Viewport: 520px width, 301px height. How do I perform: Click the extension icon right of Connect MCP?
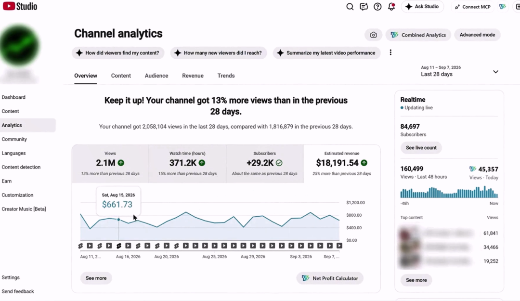(502, 7)
